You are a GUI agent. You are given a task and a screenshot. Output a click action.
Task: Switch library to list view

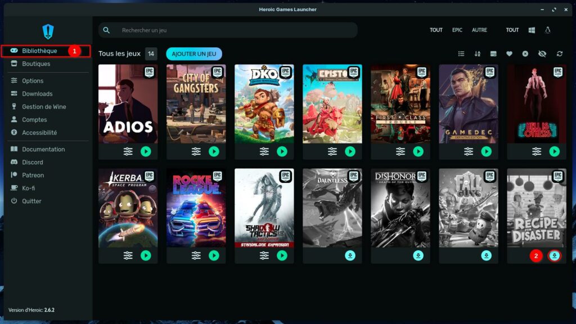pos(461,54)
